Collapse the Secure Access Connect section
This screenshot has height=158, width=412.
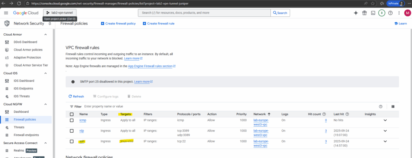tap(45, 143)
